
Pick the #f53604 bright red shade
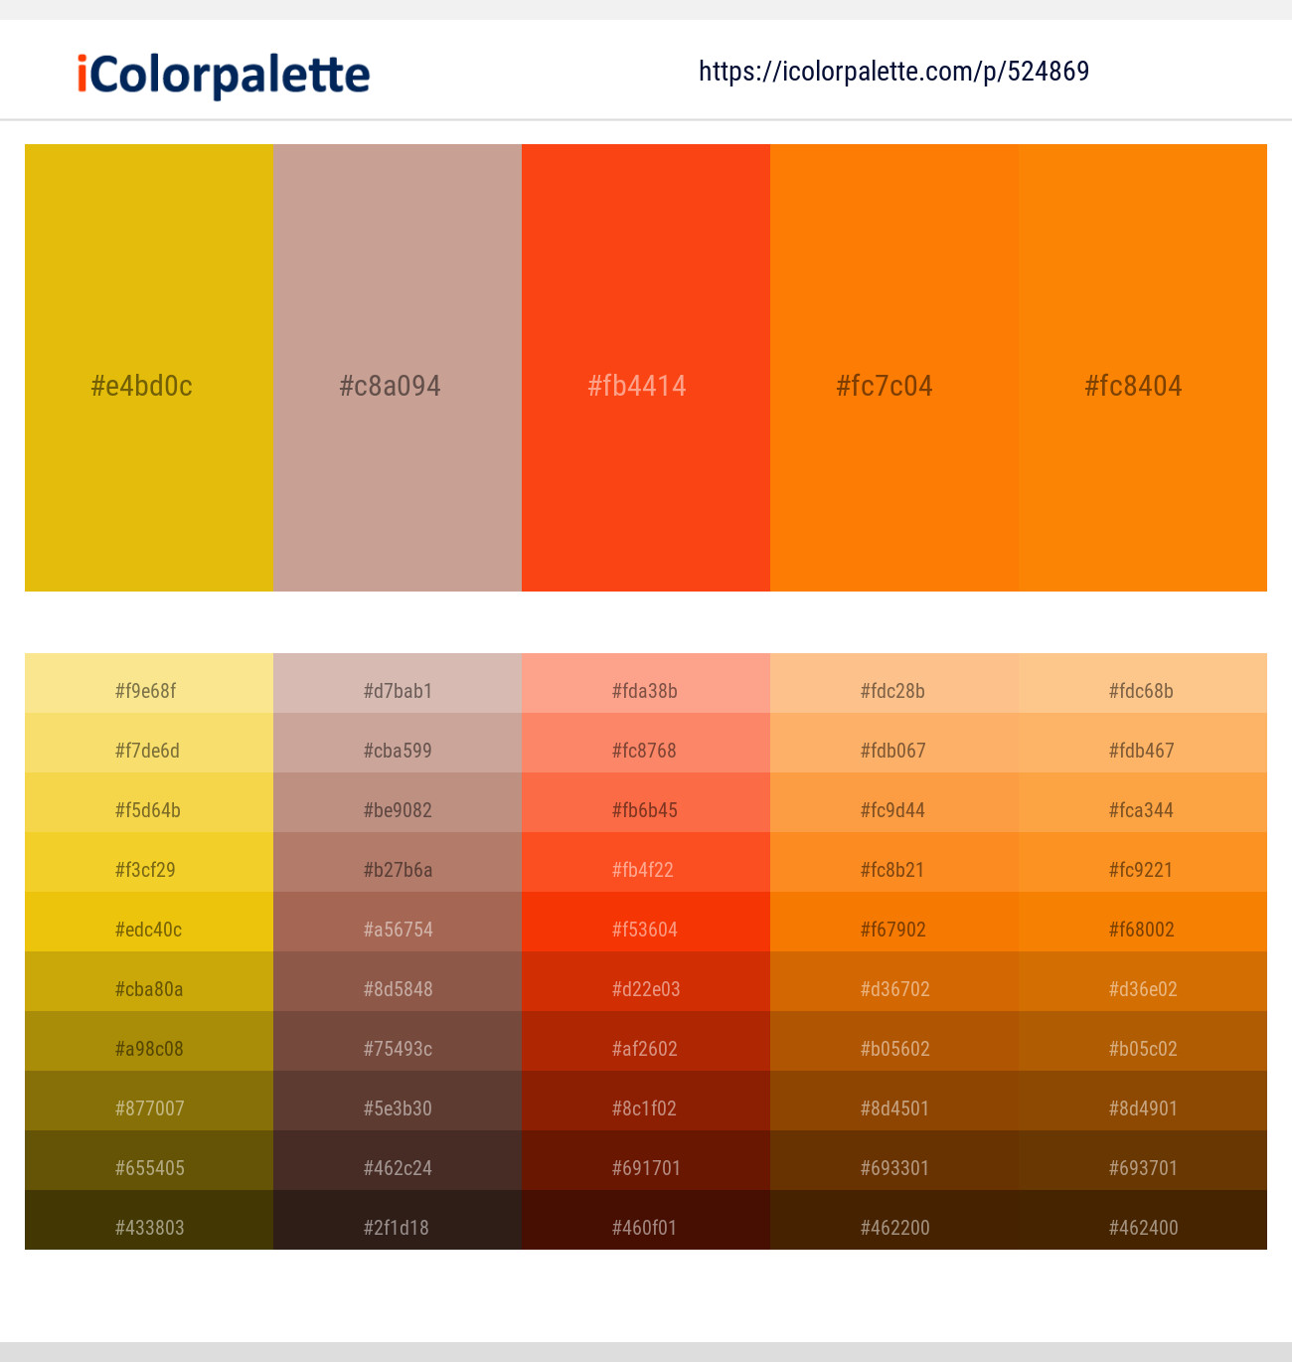click(x=646, y=922)
